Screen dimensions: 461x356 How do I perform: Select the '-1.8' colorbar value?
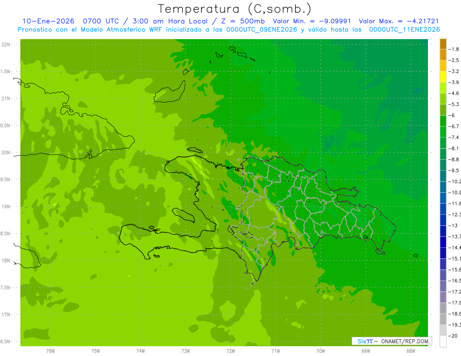pyautogui.click(x=453, y=49)
